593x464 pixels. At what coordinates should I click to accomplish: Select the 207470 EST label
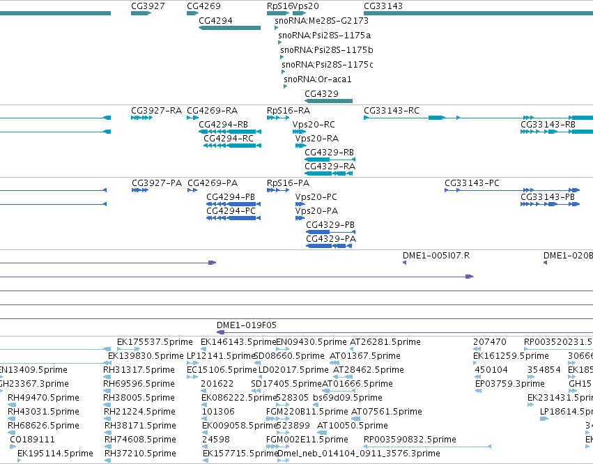490,342
